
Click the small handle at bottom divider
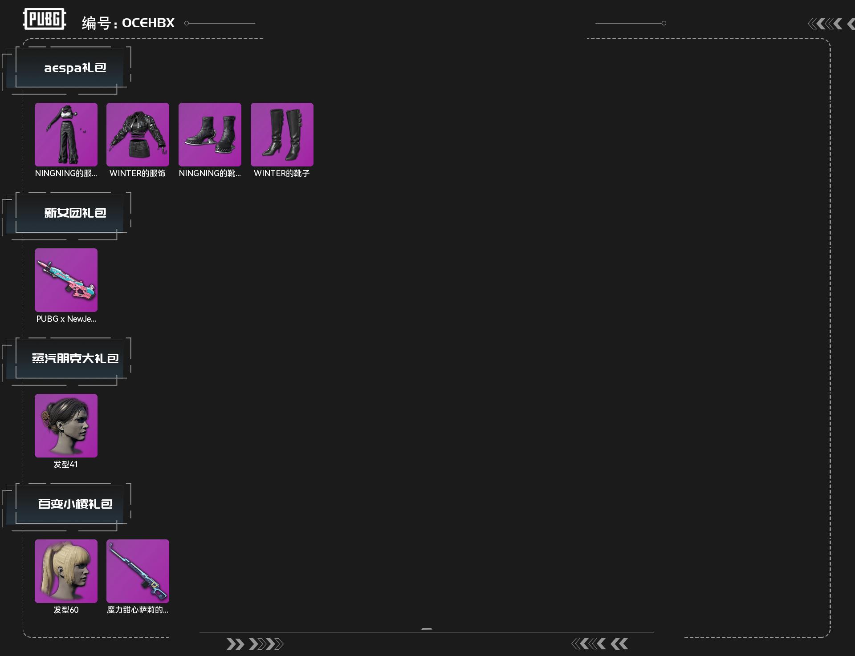click(427, 629)
